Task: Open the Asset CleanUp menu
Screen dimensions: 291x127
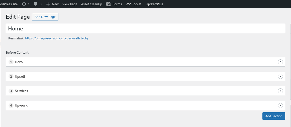Action: (91, 4)
